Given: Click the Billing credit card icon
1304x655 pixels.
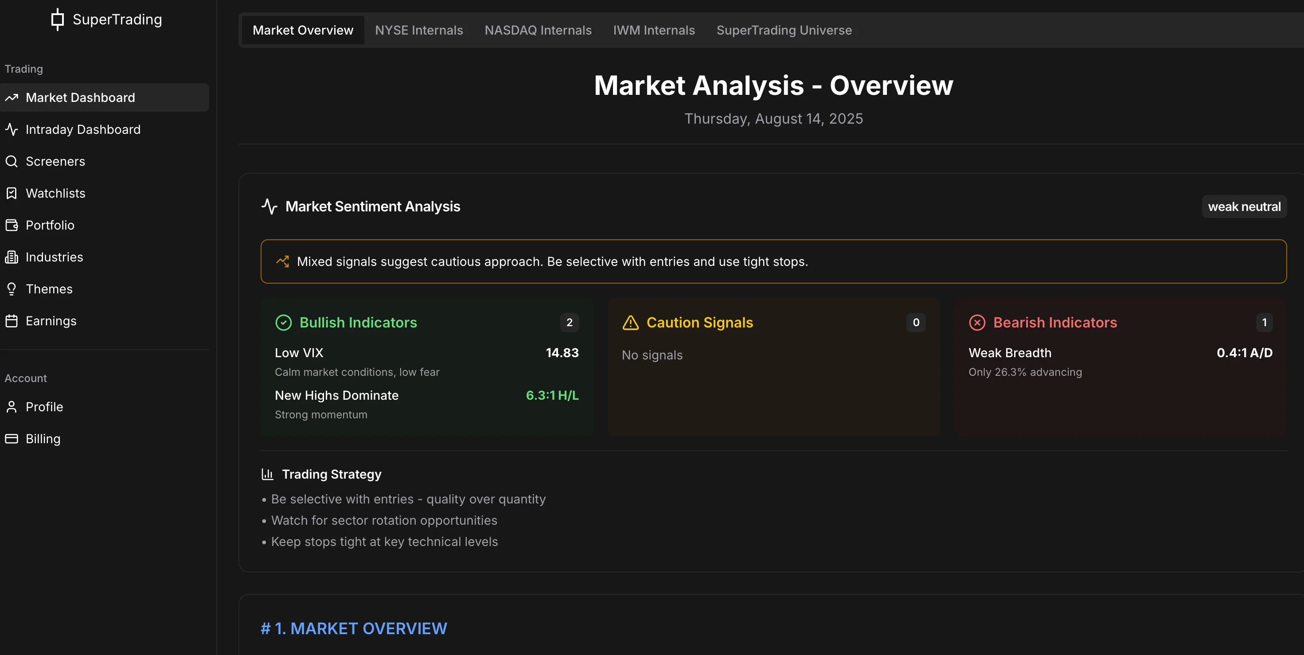Looking at the screenshot, I should click(x=12, y=439).
